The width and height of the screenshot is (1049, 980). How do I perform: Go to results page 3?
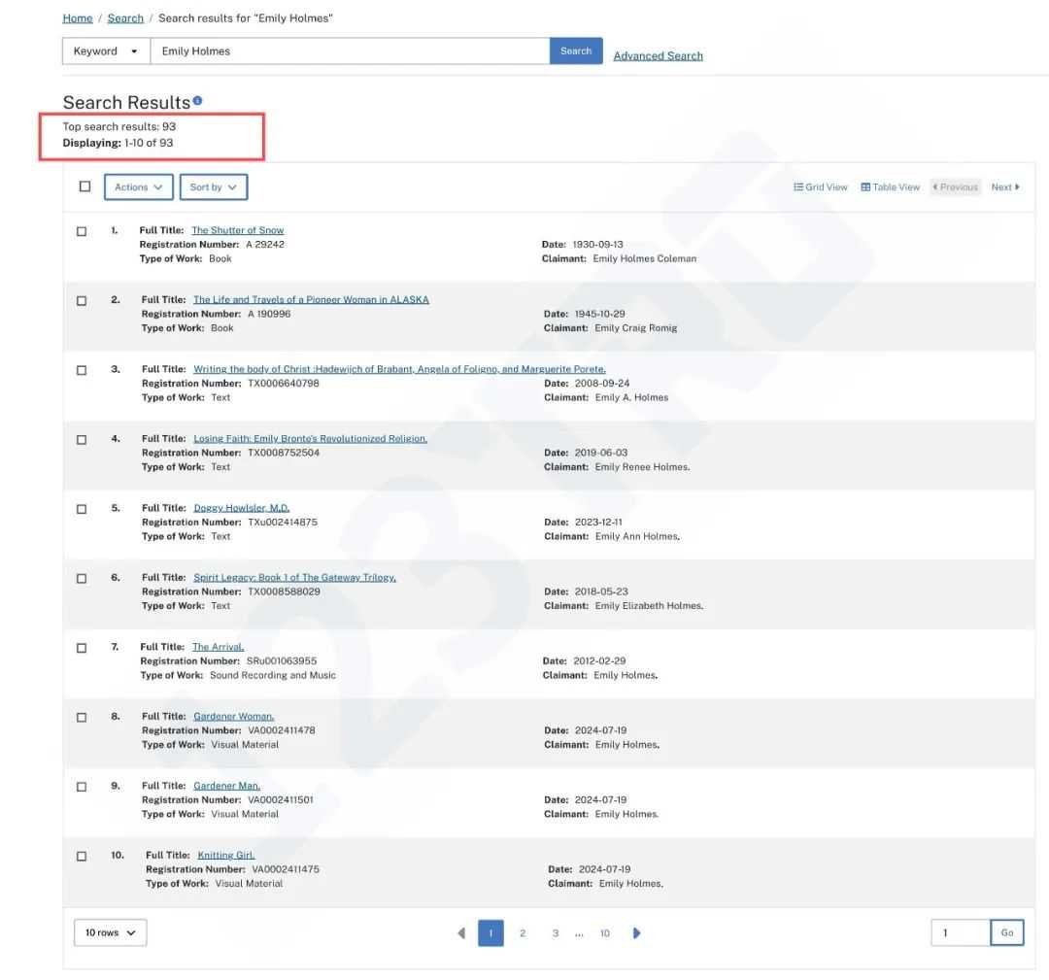[x=556, y=933]
